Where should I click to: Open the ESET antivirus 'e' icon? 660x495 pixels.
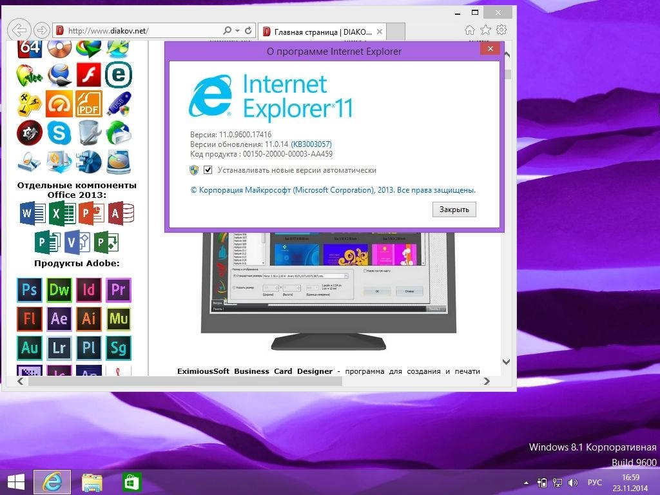tap(119, 75)
